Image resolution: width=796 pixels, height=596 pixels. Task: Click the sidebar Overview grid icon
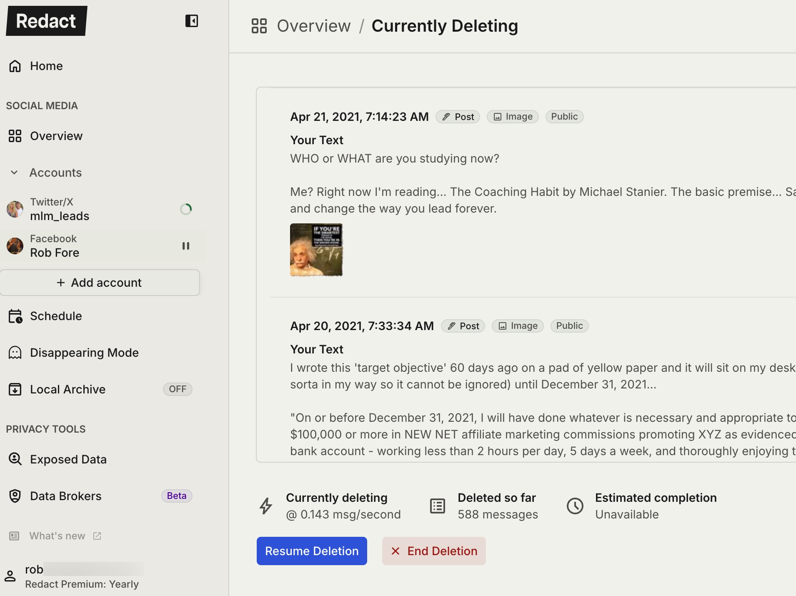[15, 136]
